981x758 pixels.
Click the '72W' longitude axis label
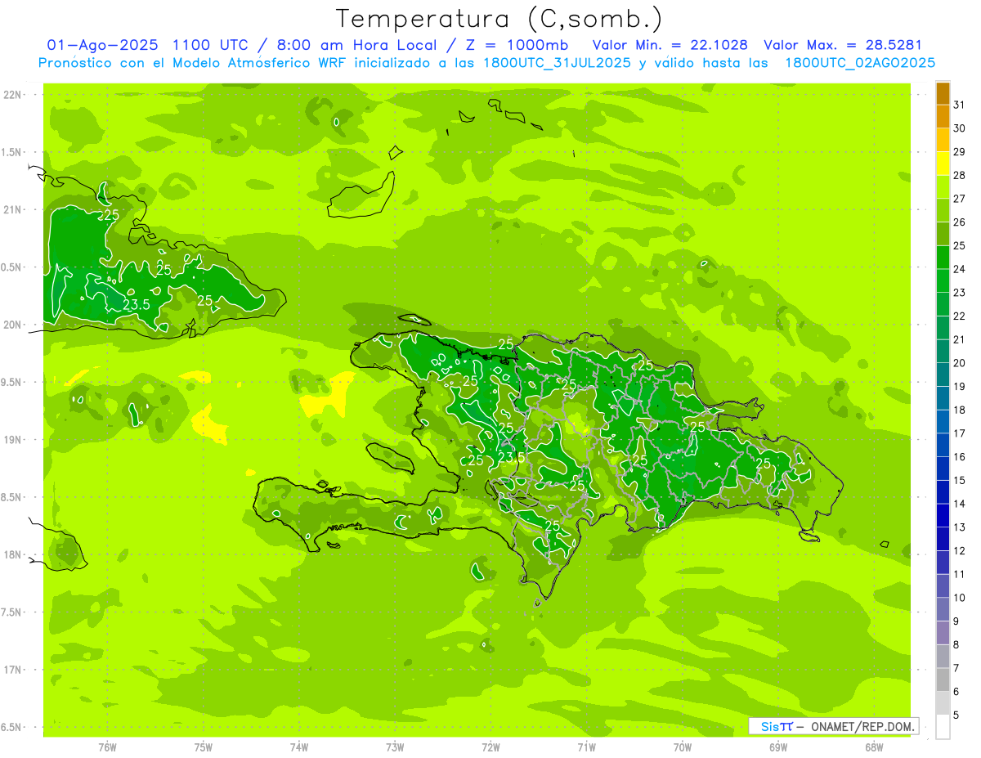pyautogui.click(x=490, y=747)
